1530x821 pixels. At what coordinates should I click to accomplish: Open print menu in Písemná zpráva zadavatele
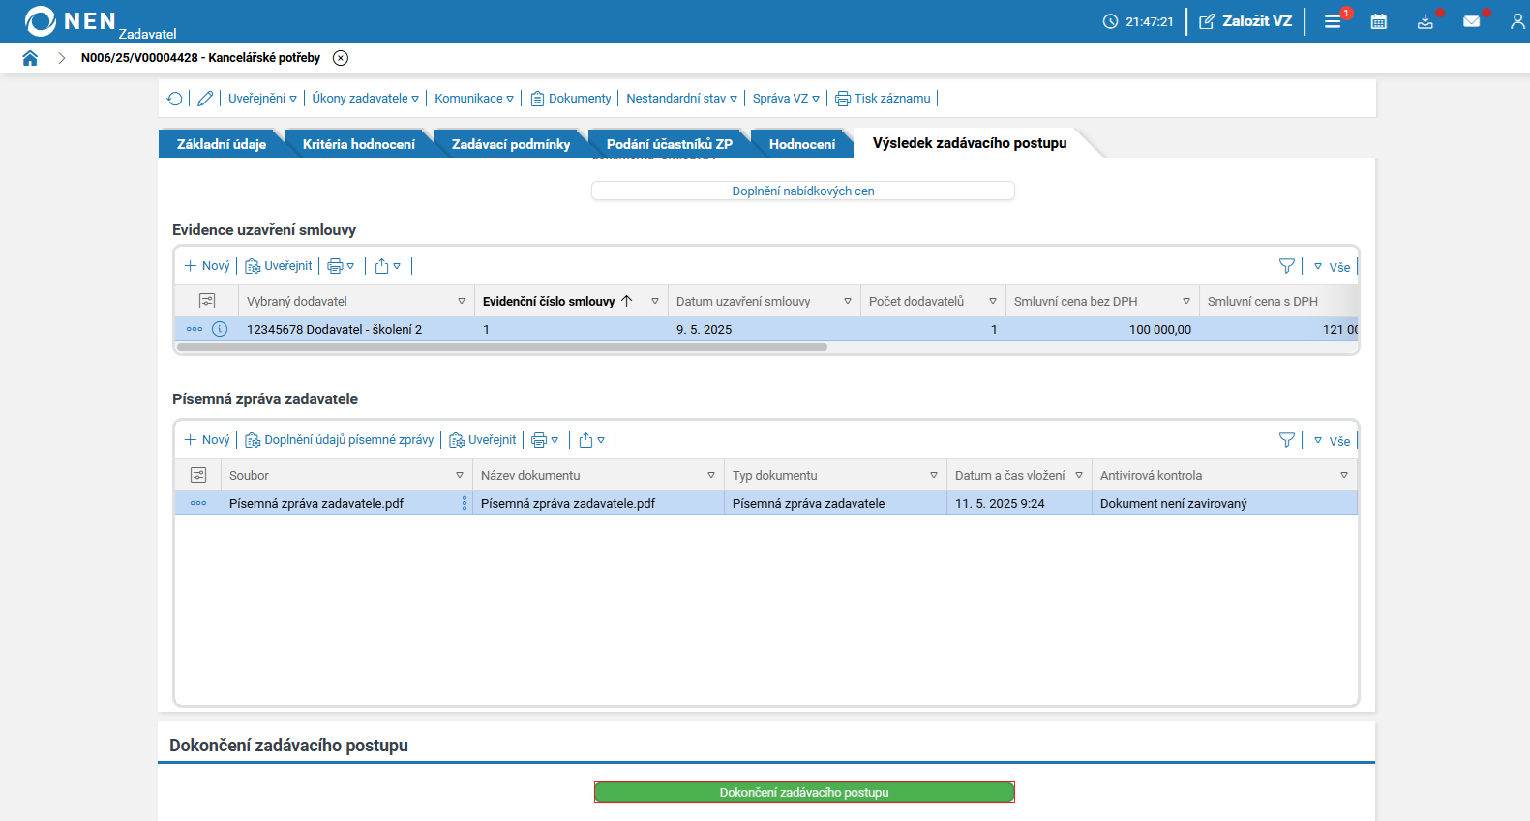pyautogui.click(x=545, y=440)
